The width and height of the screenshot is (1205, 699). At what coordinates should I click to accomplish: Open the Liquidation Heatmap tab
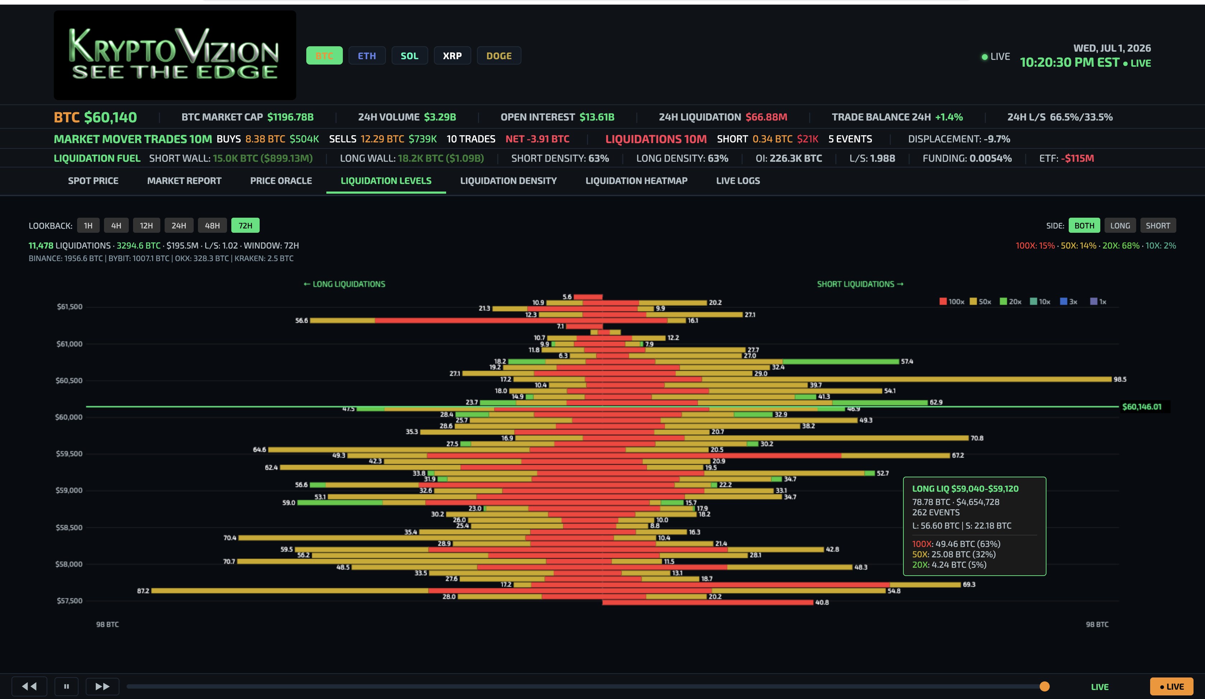637,181
